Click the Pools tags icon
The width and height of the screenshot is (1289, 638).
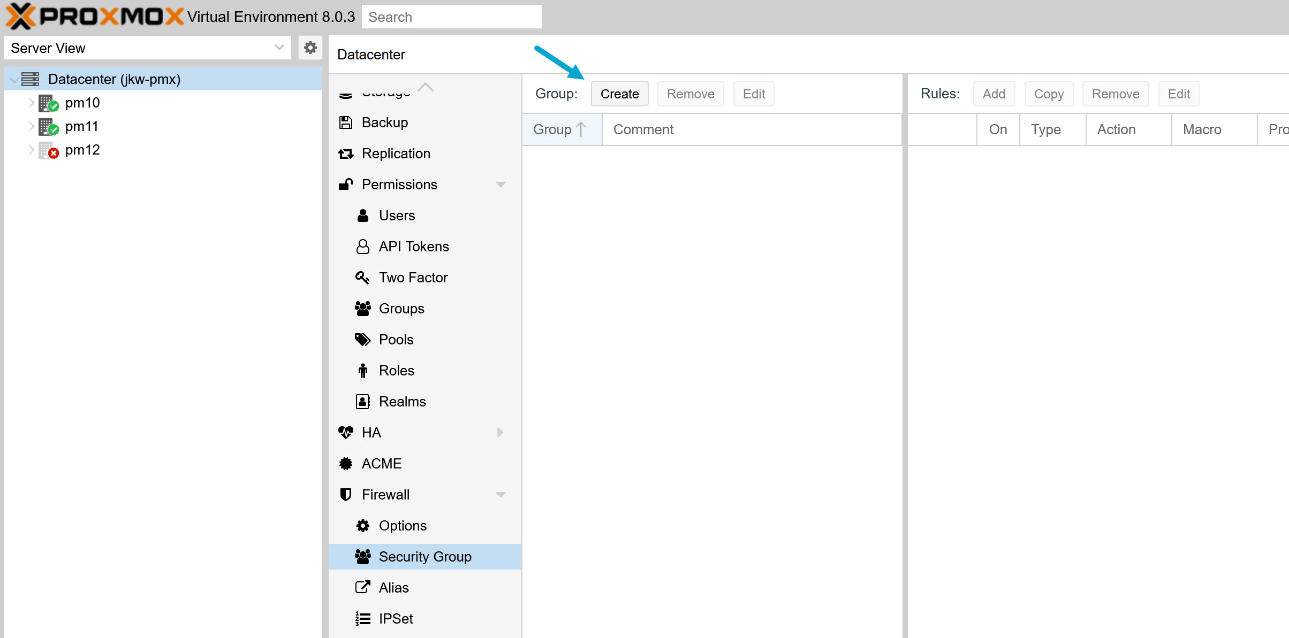click(x=362, y=340)
